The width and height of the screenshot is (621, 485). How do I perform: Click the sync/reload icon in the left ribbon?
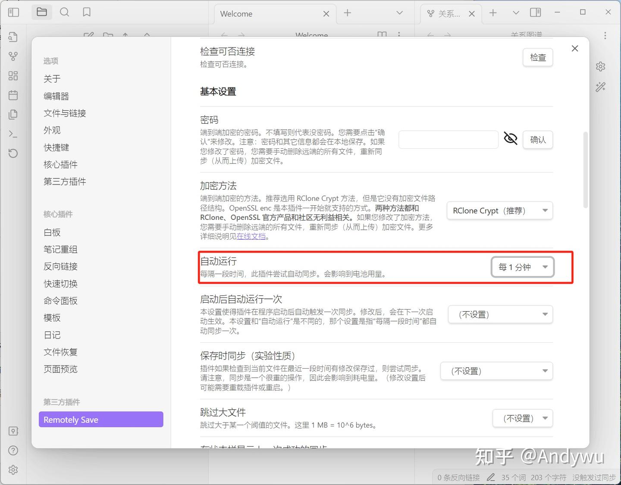[x=13, y=153]
